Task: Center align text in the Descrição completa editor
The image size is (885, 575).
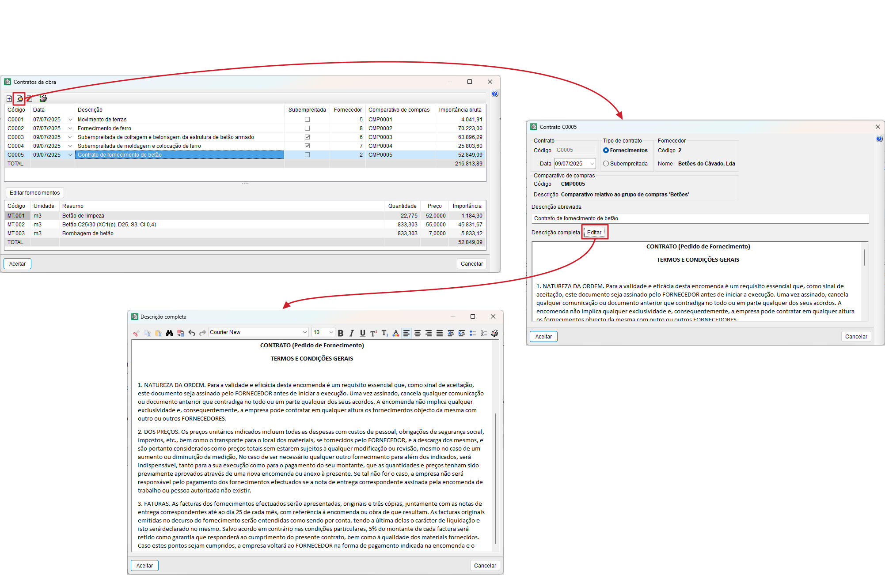Action: [x=418, y=333]
